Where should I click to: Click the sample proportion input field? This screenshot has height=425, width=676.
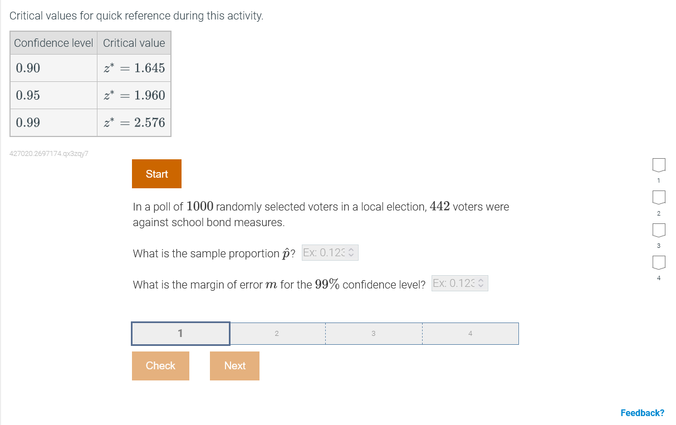click(x=326, y=252)
